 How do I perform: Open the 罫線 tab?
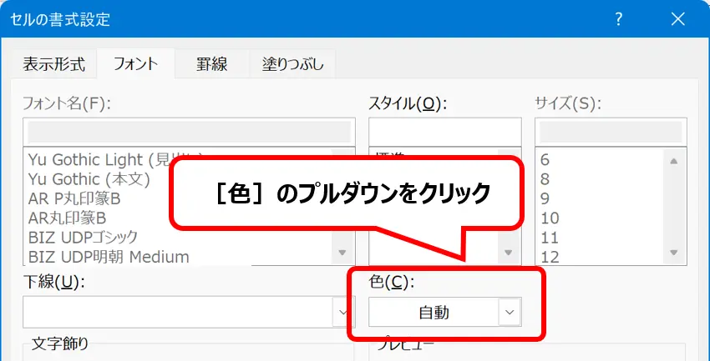click(211, 64)
